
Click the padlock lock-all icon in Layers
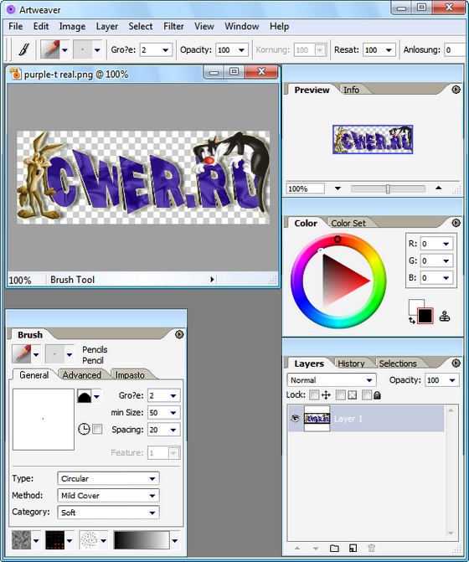(x=377, y=395)
